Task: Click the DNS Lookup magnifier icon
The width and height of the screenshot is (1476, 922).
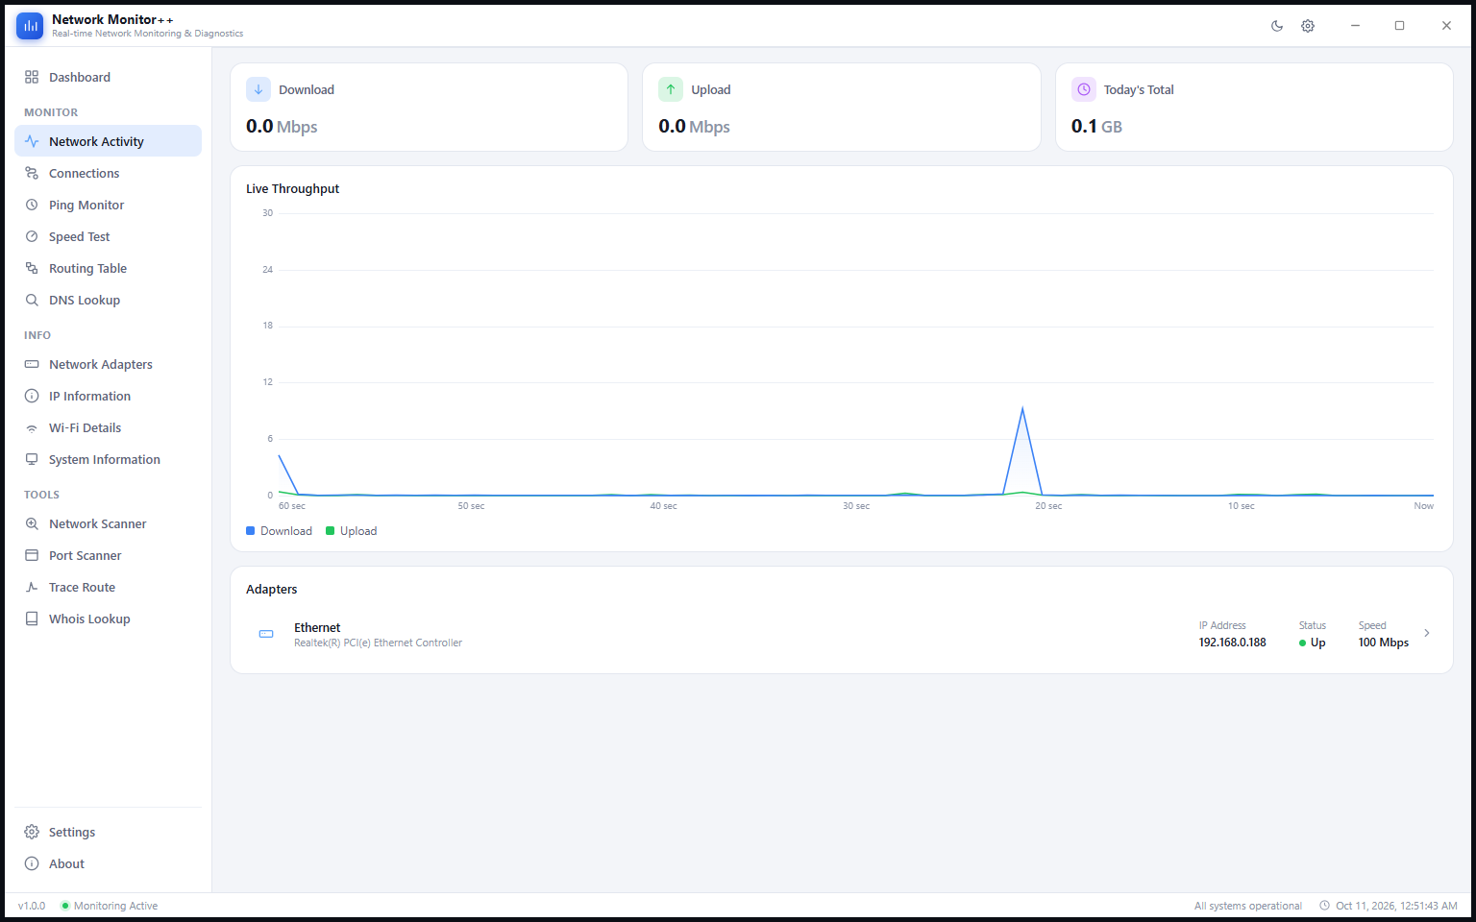Action: tap(32, 300)
